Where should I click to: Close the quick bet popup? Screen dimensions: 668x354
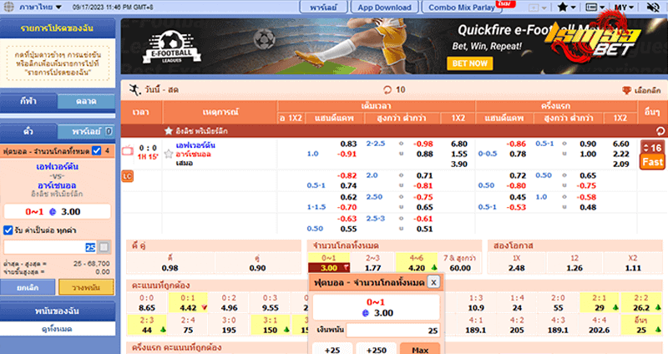433,282
